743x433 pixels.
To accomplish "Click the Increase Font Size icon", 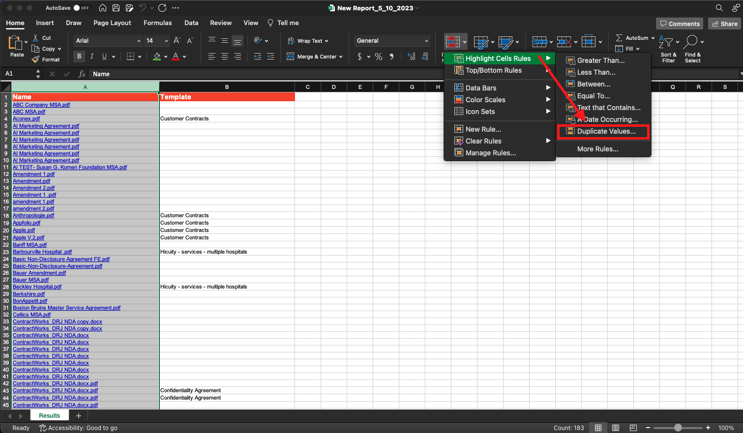I will pyautogui.click(x=177, y=41).
